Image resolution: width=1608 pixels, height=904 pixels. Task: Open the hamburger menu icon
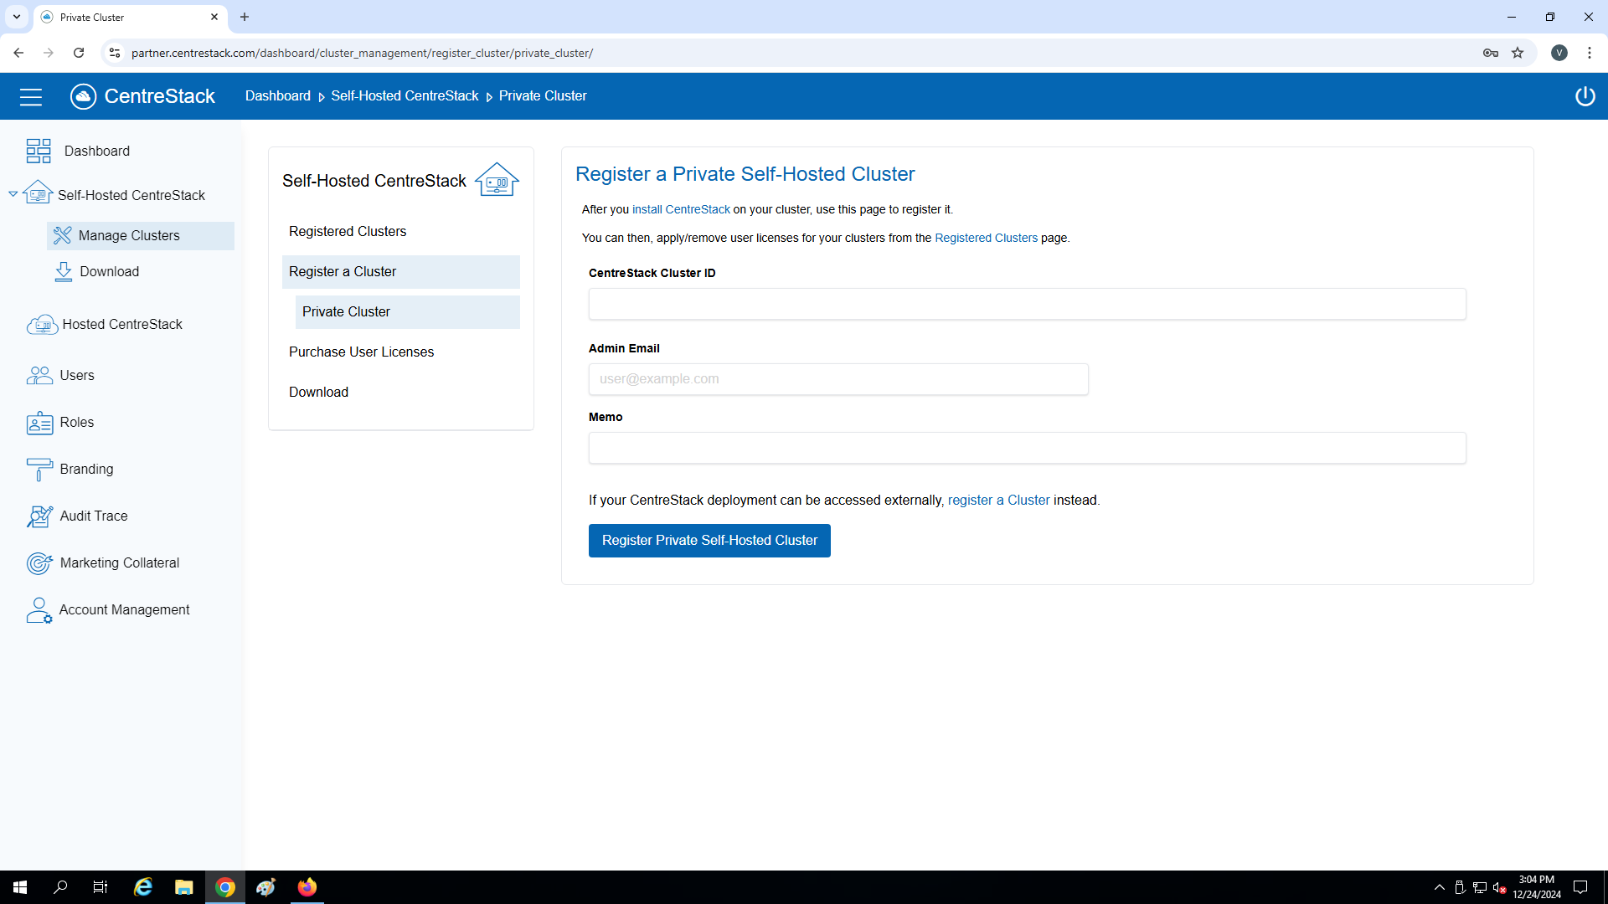(31, 97)
